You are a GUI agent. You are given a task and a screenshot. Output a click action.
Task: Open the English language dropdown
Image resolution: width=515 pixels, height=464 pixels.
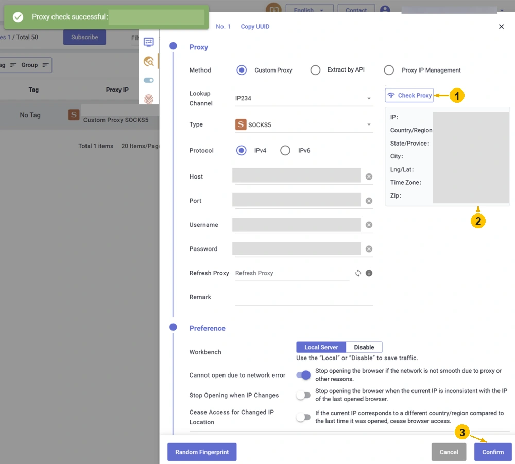coord(310,9)
